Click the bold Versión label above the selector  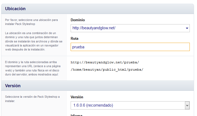pyautogui.click(x=77, y=97)
